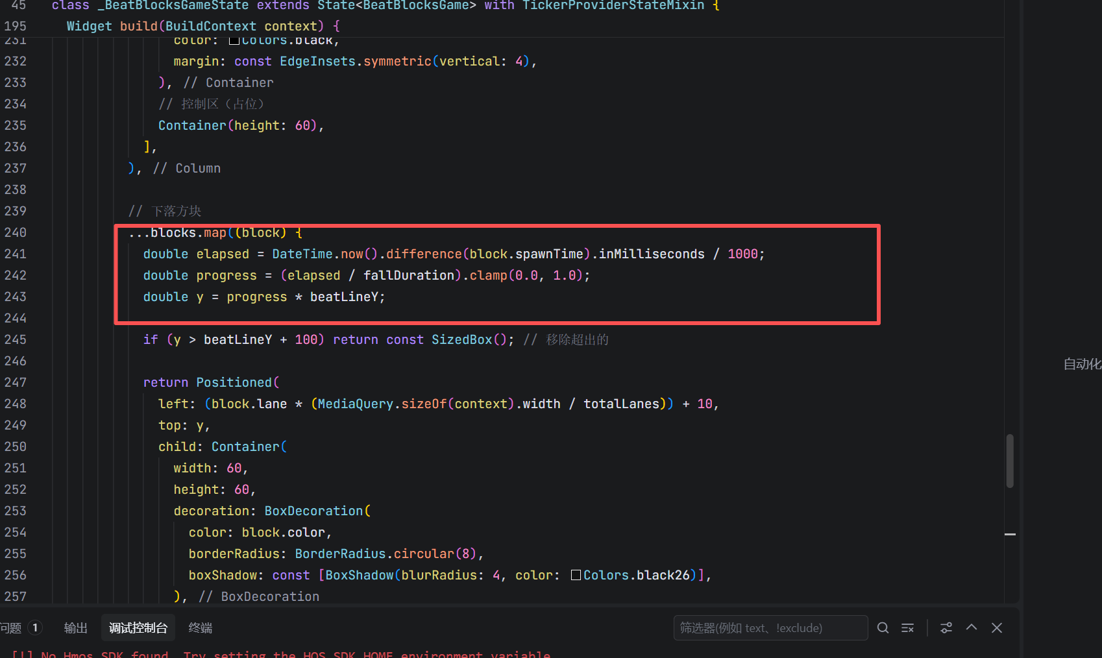Click 'DateTime' on line 241

pyautogui.click(x=302, y=254)
